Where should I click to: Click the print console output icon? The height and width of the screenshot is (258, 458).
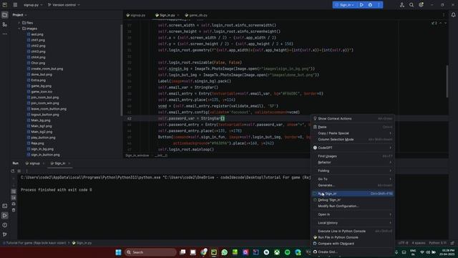coord(14,204)
